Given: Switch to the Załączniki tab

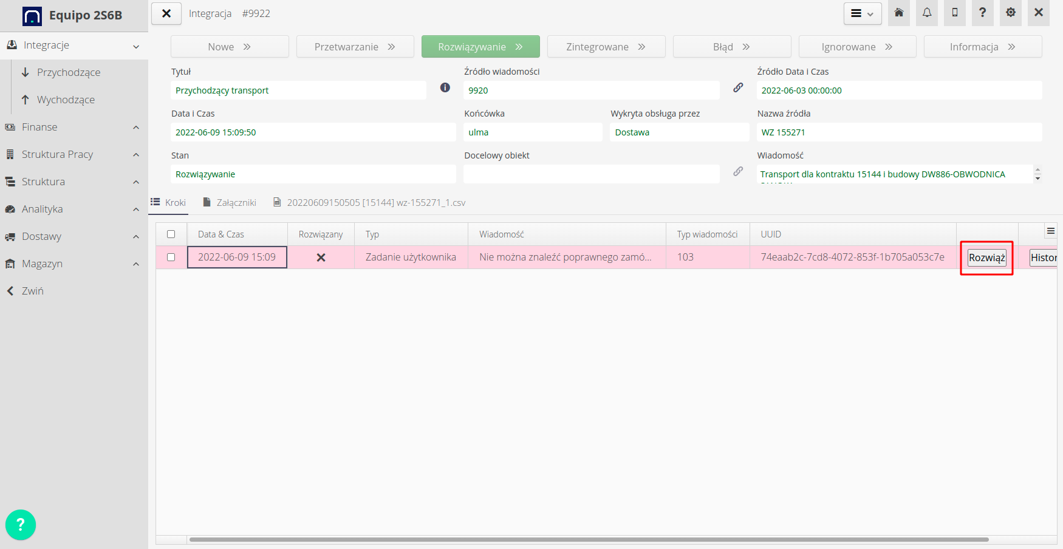Looking at the screenshot, I should click(236, 202).
